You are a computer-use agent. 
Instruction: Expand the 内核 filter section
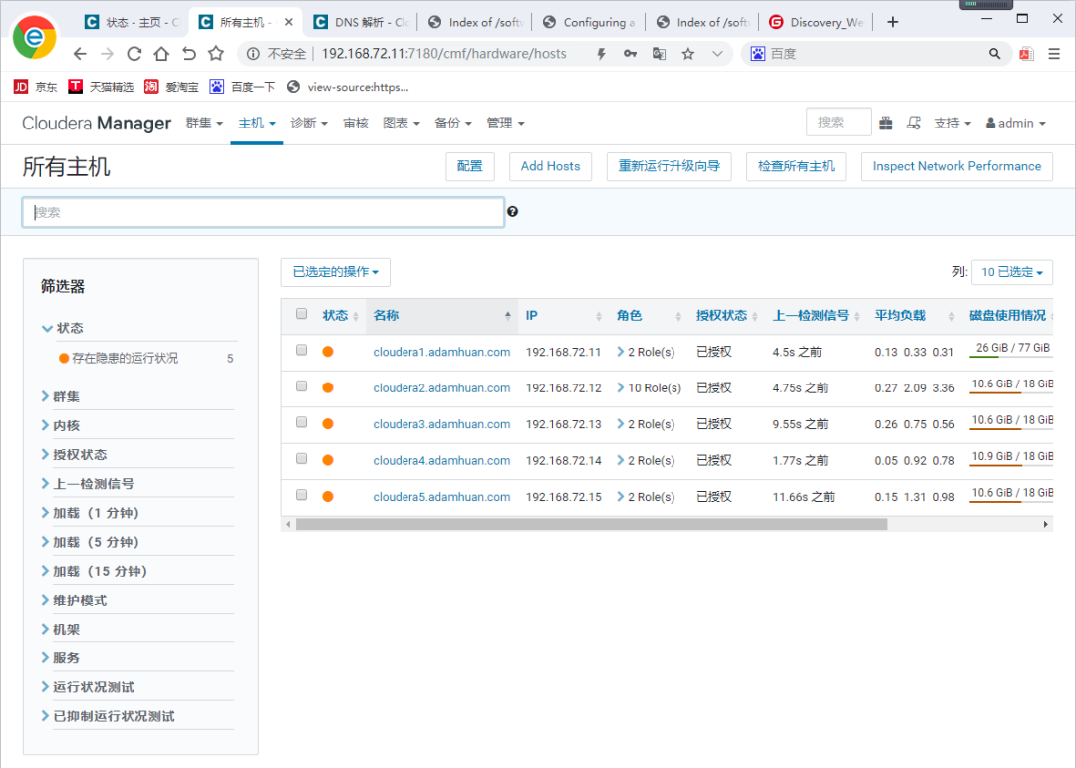[x=61, y=425]
